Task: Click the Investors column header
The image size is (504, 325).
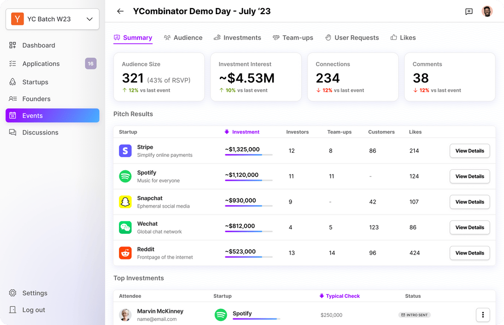Action: [297, 132]
